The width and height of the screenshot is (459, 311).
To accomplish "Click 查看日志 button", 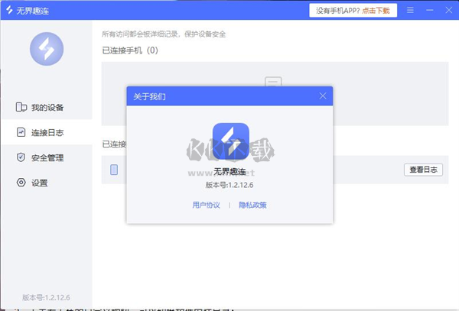I will point(423,170).
